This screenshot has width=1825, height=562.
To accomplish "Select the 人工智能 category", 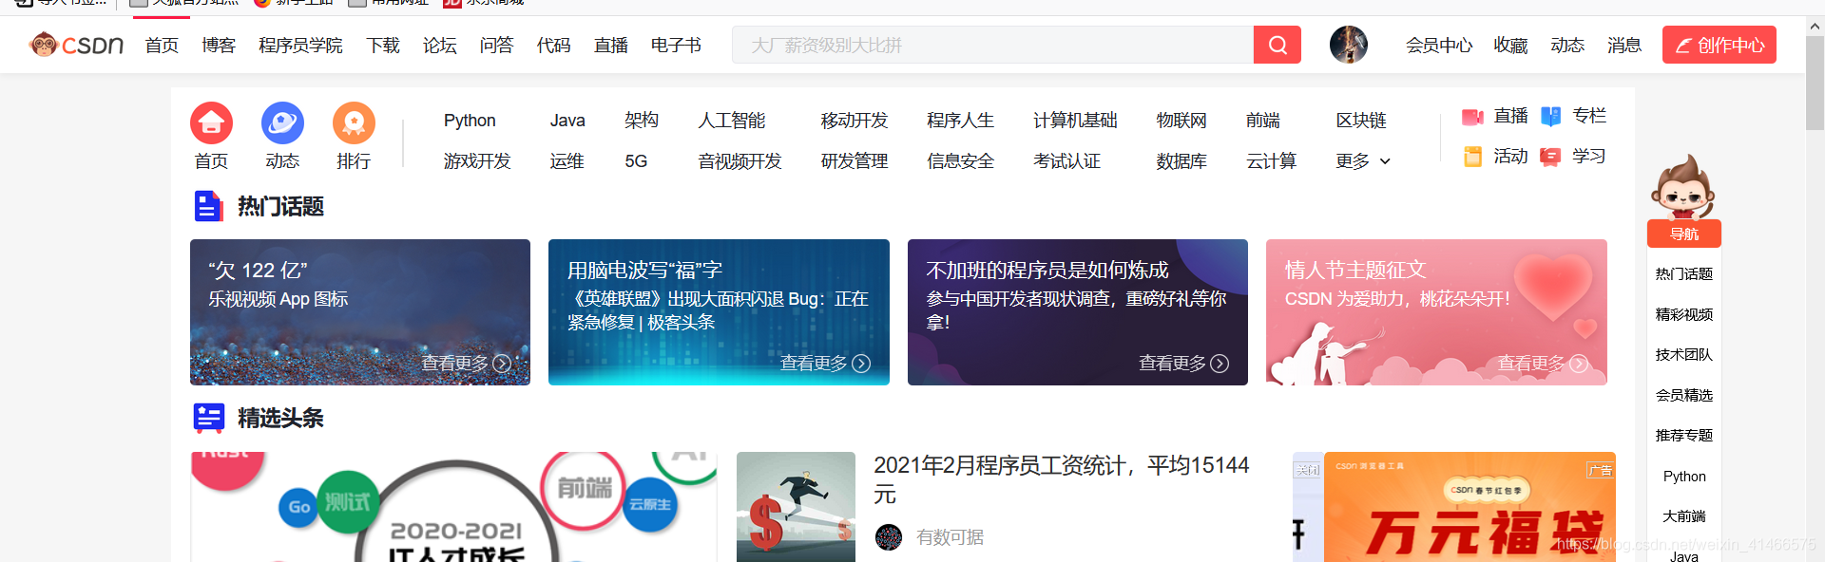I will 732,121.
